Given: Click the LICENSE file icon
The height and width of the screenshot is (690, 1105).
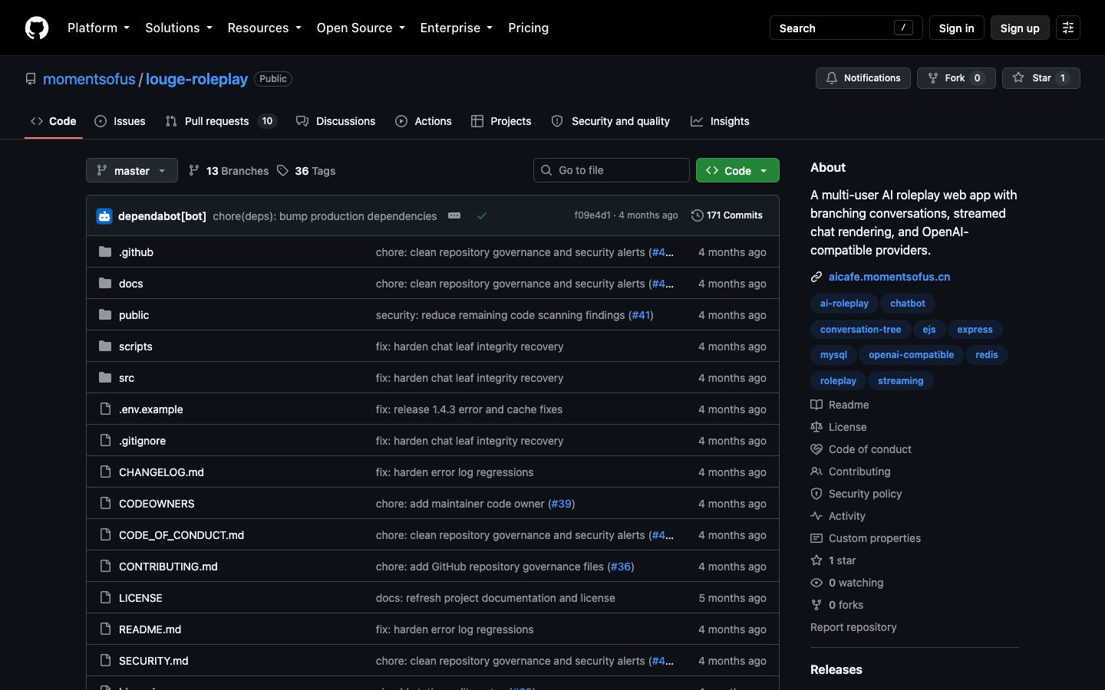Looking at the screenshot, I should coord(105,598).
